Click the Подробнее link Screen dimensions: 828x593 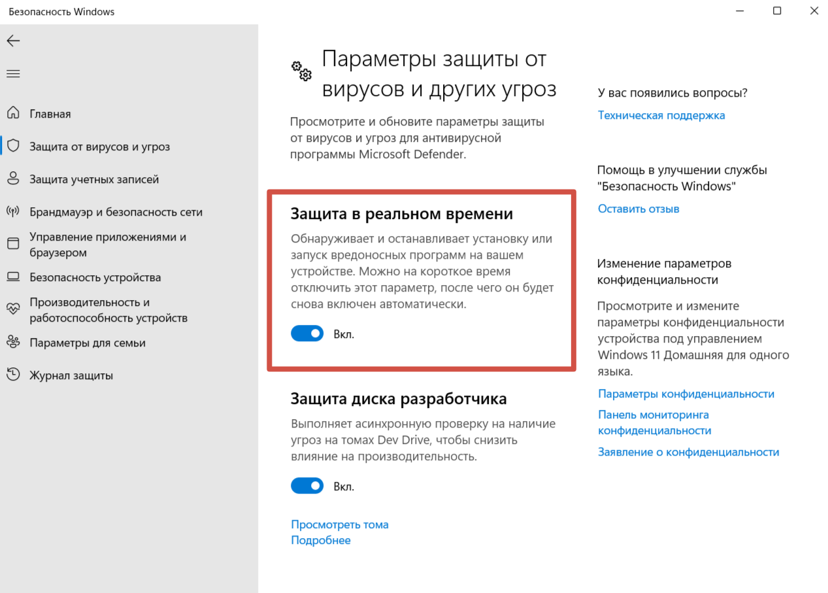pos(320,540)
